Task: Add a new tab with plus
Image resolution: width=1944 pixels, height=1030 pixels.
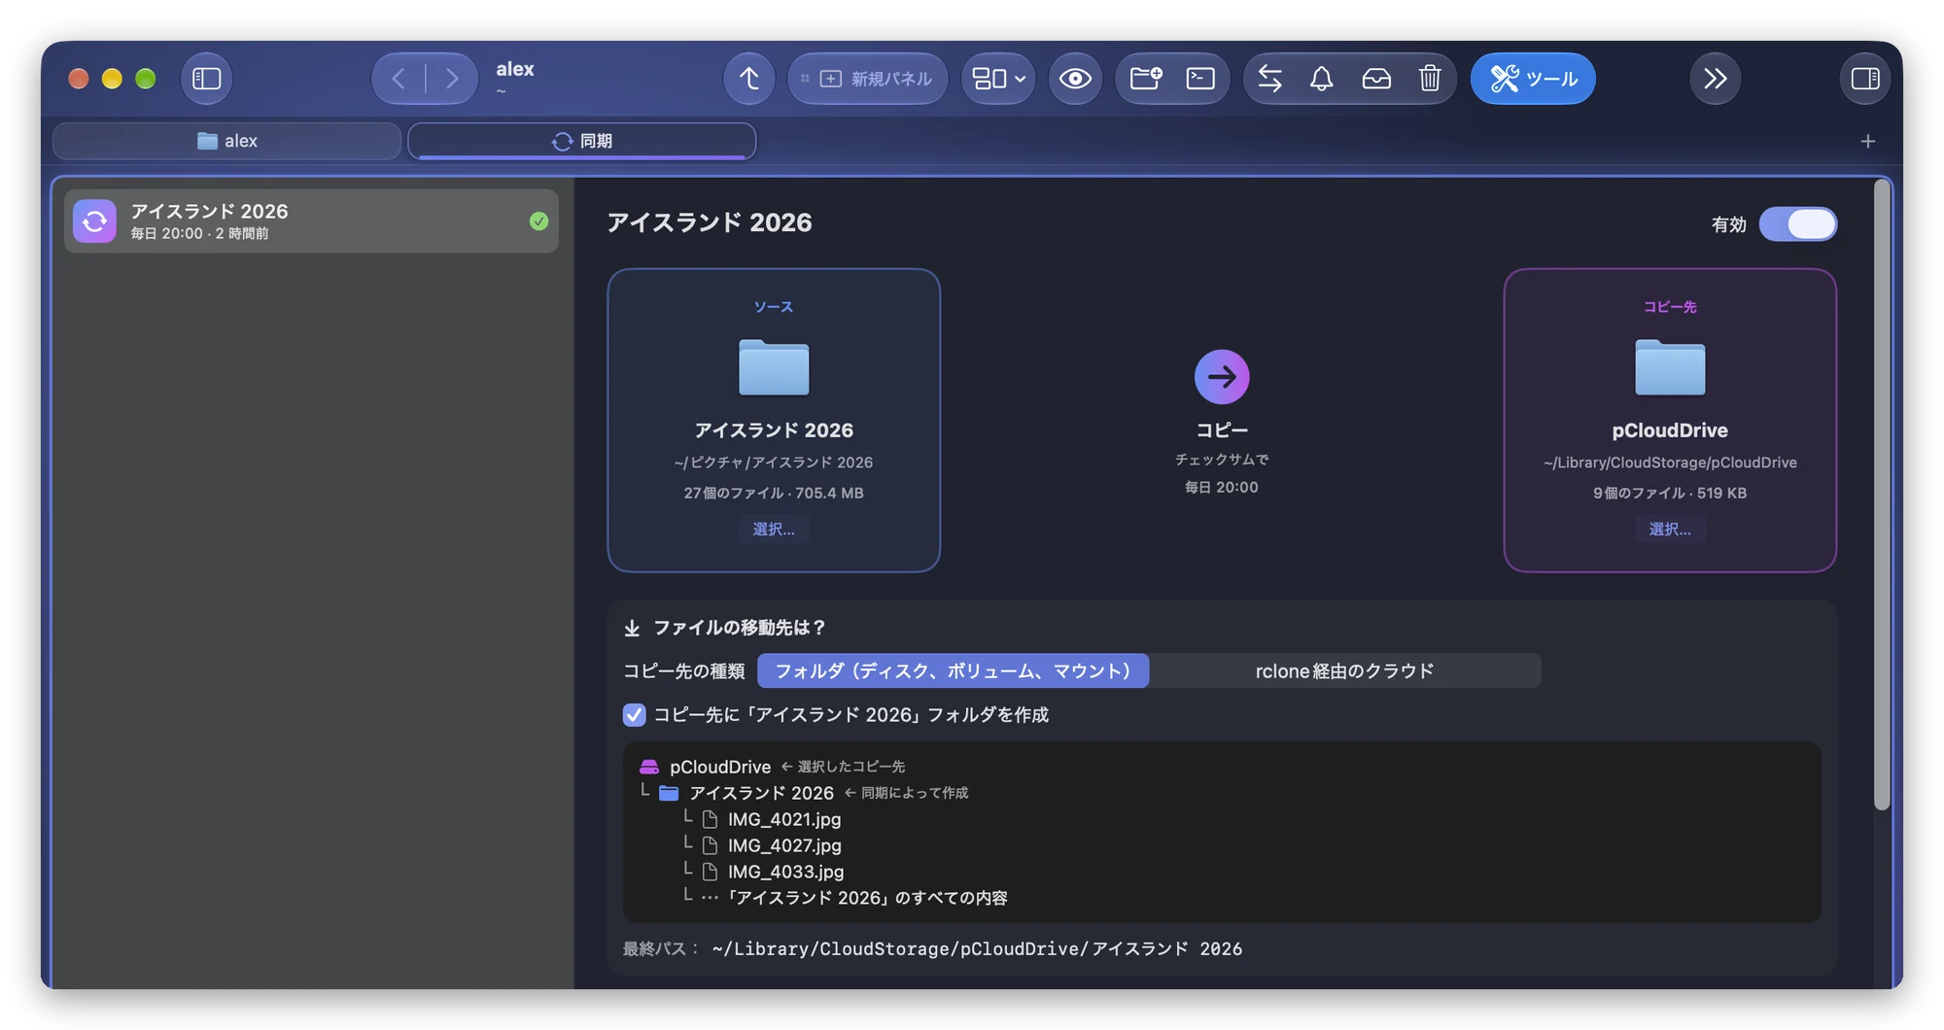Action: (x=1867, y=142)
